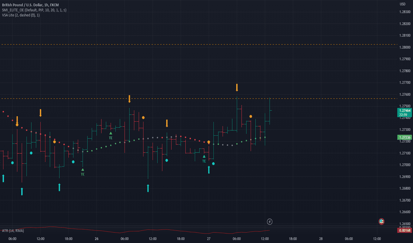Click the 1.26800 price axis label
This screenshot has height=243, width=413.
tap(405, 188)
